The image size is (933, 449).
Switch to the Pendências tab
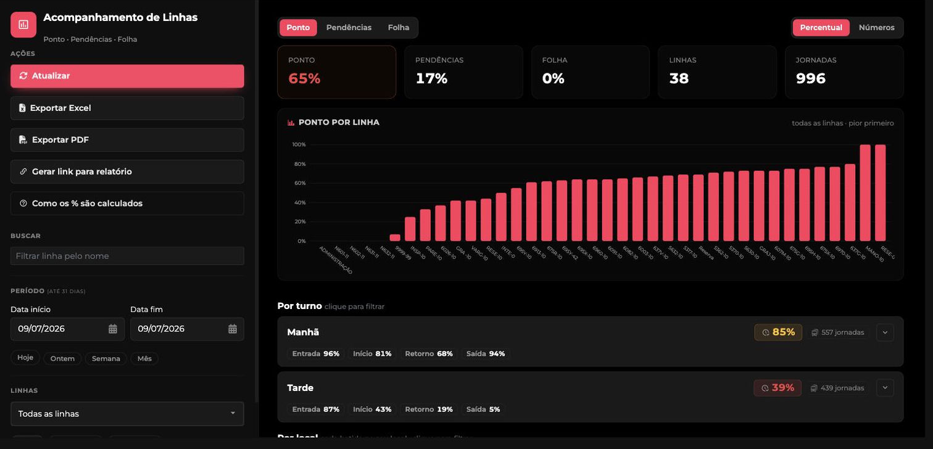[349, 28]
